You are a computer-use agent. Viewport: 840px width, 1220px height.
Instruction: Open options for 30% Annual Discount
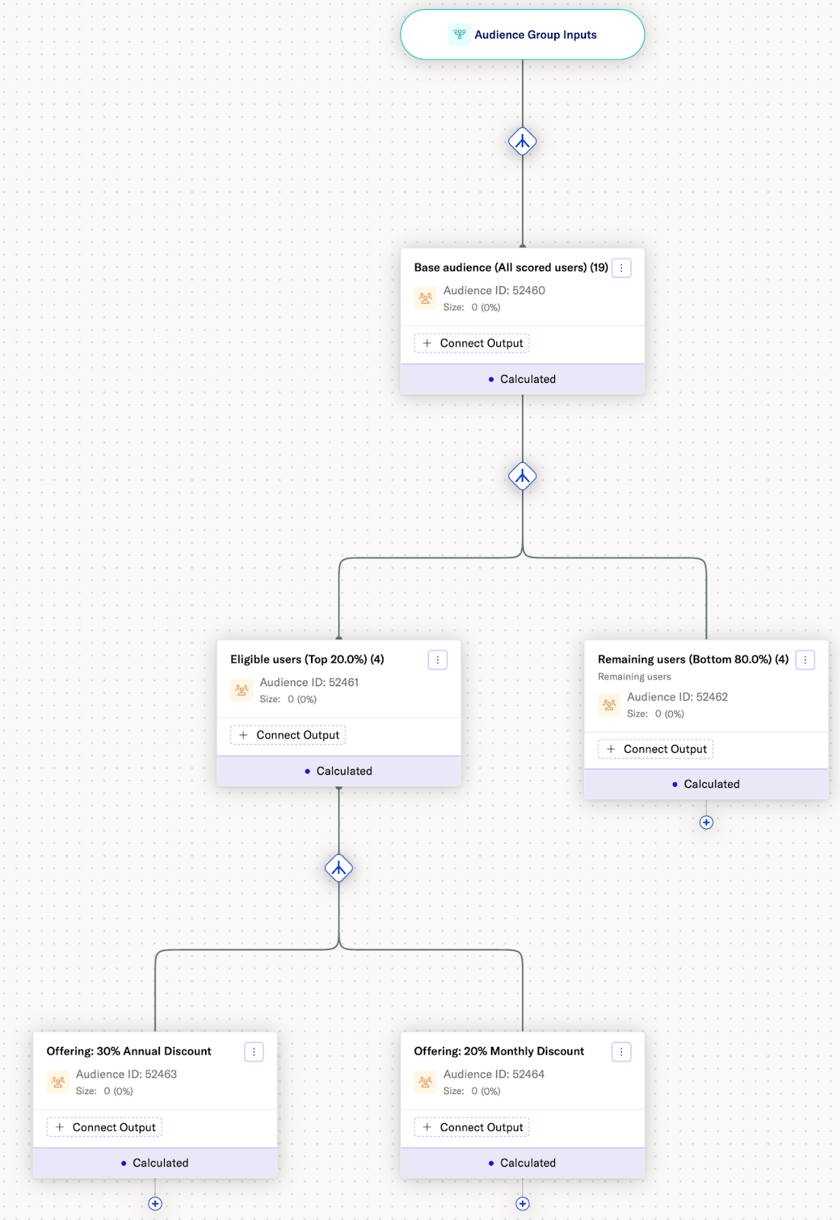tap(254, 1051)
